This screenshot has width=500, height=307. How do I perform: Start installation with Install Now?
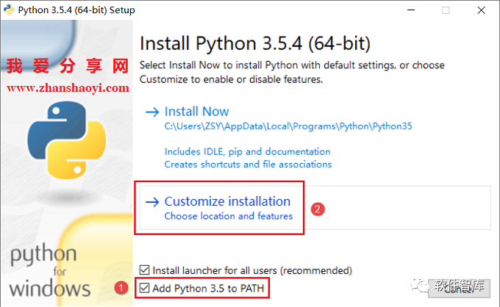(196, 112)
